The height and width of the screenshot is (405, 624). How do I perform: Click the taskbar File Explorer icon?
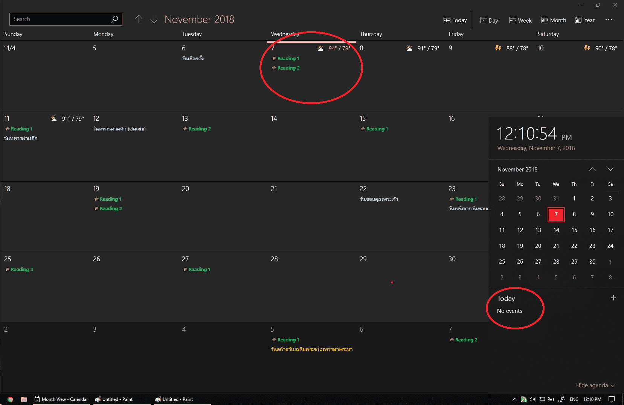[x=24, y=399]
